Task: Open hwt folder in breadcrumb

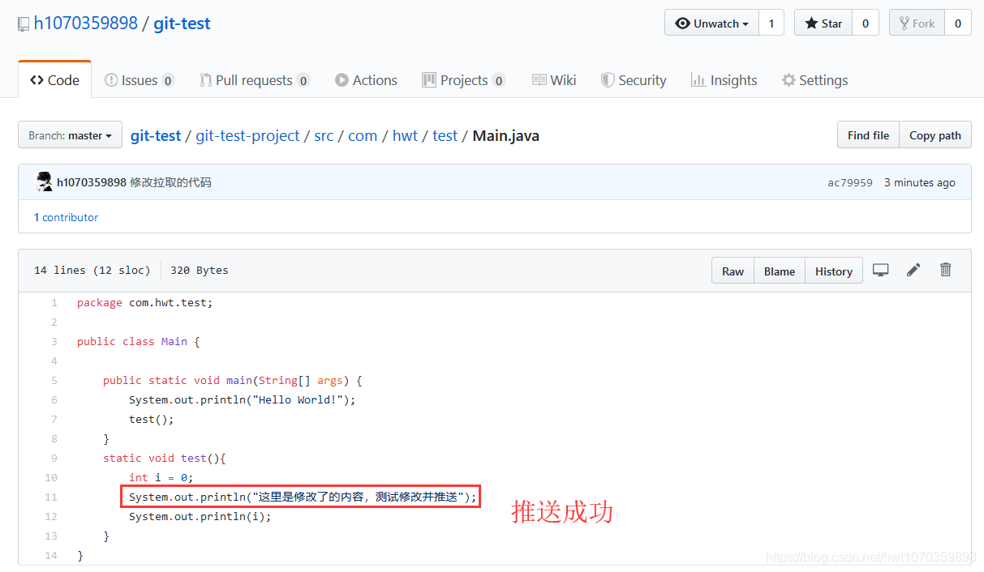Action: pos(405,135)
